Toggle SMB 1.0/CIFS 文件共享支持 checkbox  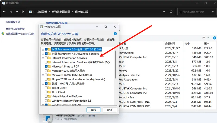46,84
